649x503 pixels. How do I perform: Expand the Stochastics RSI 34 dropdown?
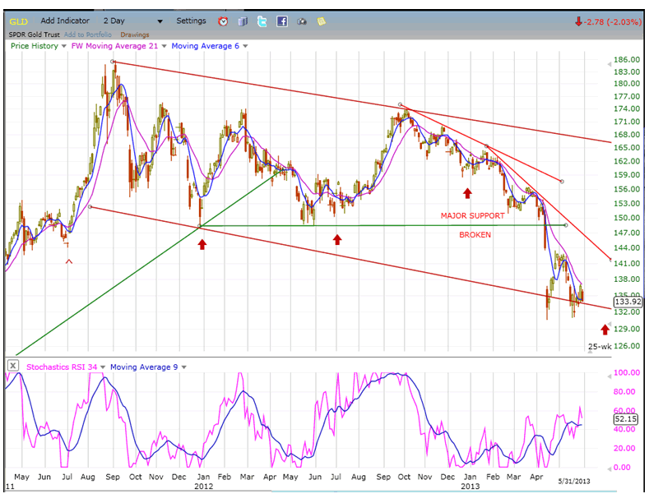pyautogui.click(x=100, y=367)
